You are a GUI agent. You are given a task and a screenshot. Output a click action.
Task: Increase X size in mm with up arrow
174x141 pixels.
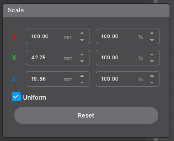(x=82, y=33)
